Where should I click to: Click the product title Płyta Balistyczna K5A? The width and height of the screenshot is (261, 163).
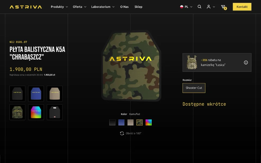pyautogui.click(x=37, y=53)
